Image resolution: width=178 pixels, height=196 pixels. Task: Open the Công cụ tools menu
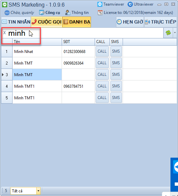[49, 13]
